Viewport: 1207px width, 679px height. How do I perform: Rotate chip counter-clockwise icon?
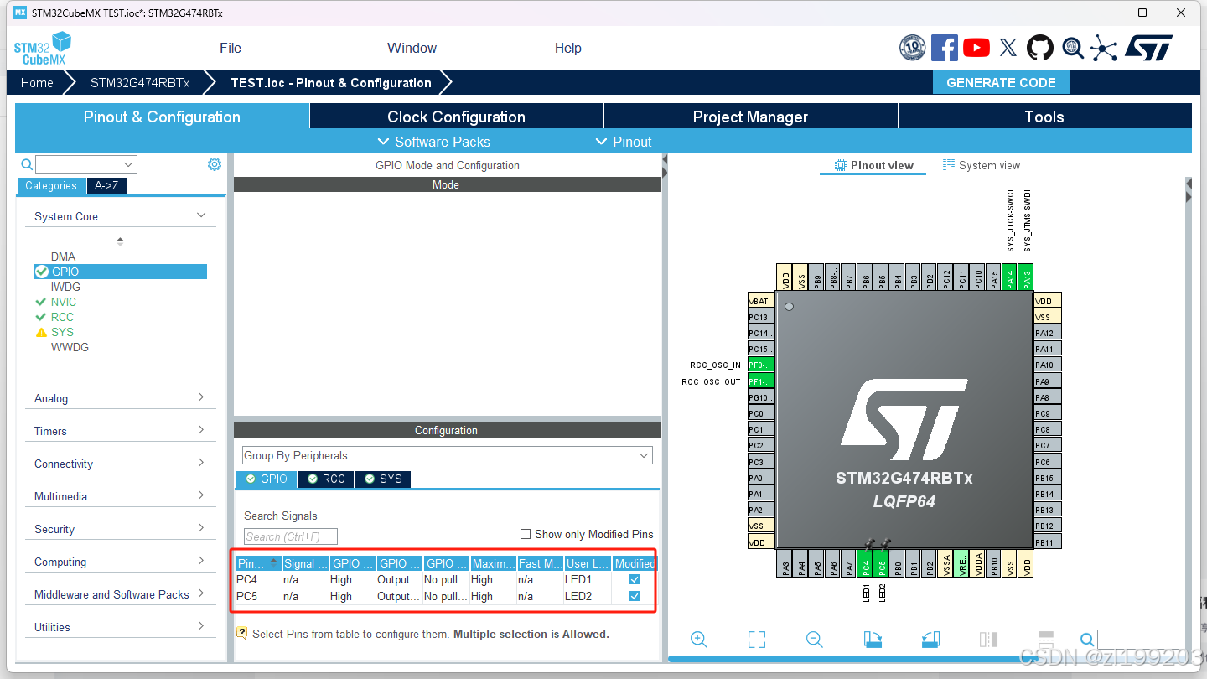(930, 640)
